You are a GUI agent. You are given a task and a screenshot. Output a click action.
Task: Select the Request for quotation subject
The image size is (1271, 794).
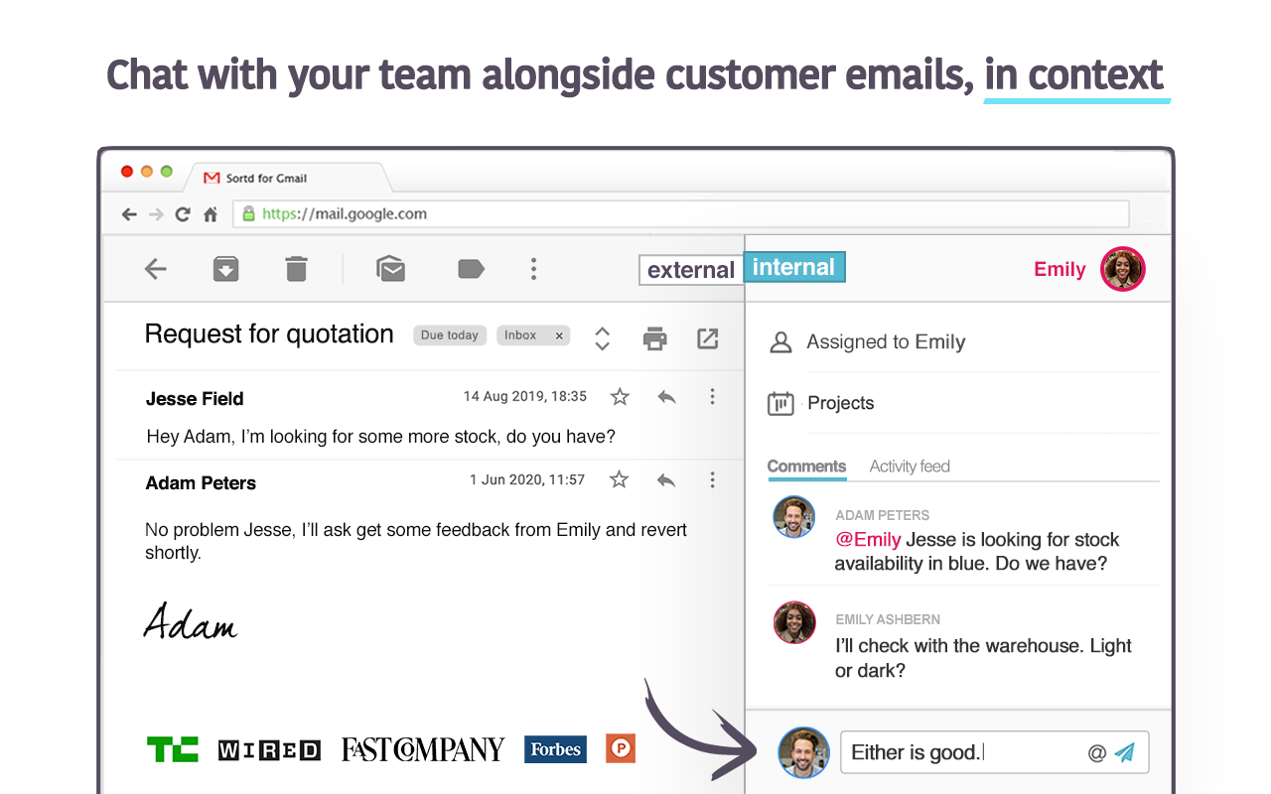point(269,334)
